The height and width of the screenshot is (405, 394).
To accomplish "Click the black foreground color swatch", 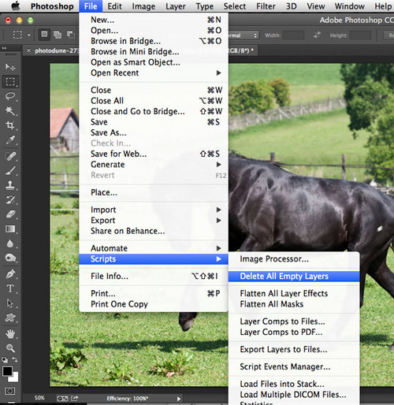I will (7, 371).
